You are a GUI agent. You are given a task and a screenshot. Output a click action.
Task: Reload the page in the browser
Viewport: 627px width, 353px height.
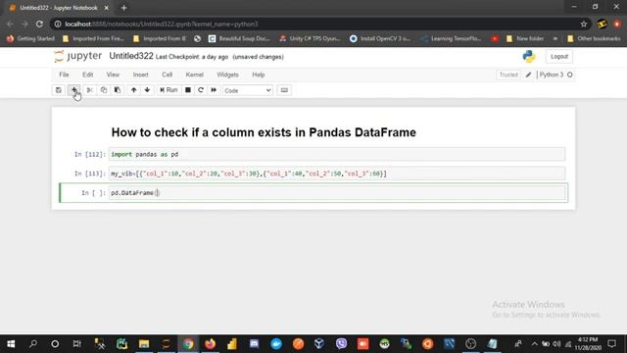click(x=39, y=24)
